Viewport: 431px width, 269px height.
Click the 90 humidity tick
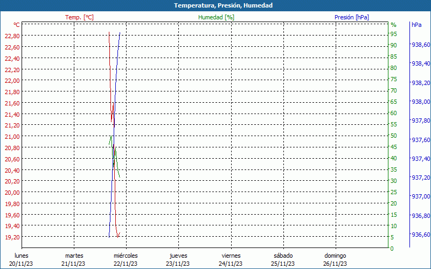click(394, 45)
